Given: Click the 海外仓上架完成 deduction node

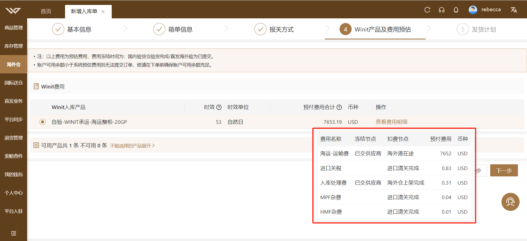Looking at the screenshot, I should [x=406, y=183].
